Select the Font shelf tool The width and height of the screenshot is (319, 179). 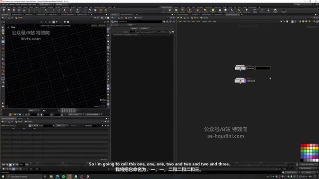(71, 10)
